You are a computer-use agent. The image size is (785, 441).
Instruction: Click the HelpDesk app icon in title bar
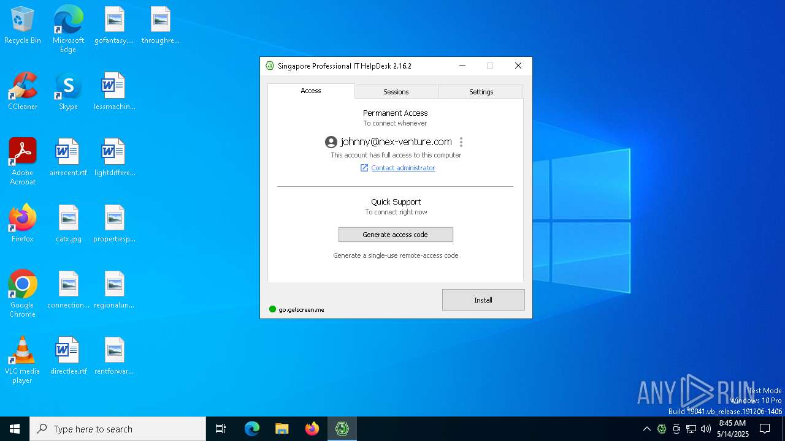pyautogui.click(x=270, y=66)
